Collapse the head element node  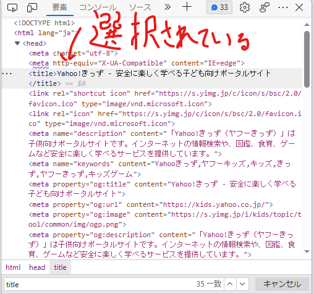pos(17,43)
